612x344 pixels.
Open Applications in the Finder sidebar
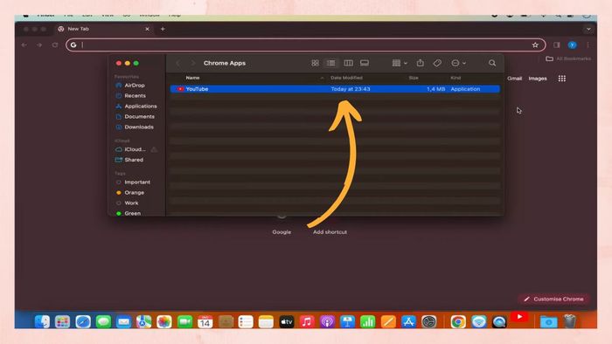point(136,107)
